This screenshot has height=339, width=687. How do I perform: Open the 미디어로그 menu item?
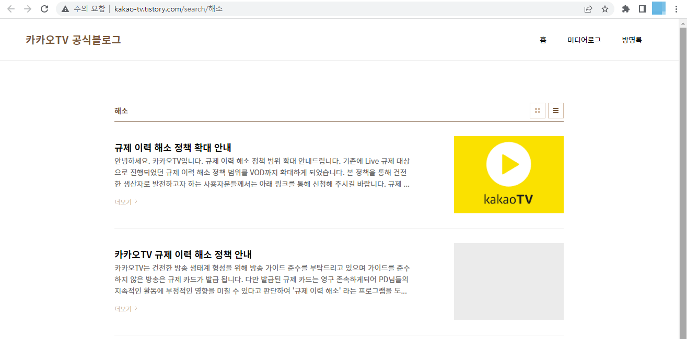(585, 40)
